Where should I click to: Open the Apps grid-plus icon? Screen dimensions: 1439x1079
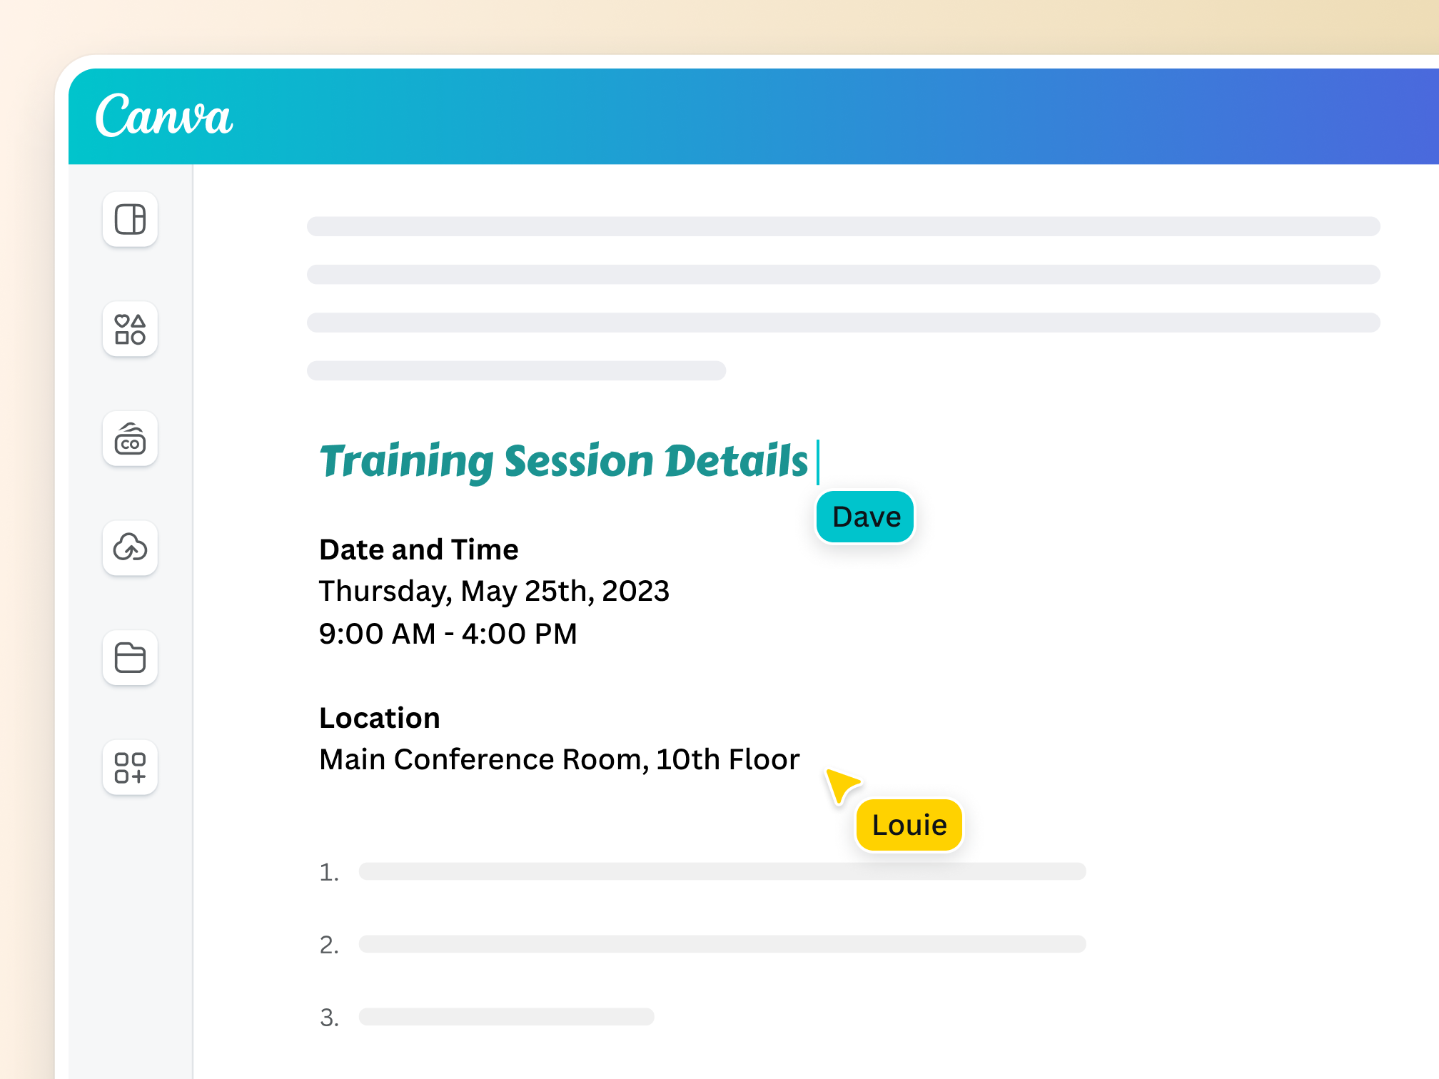[x=130, y=768]
